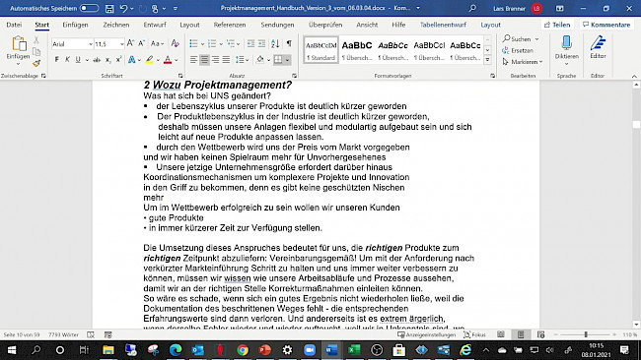641x360 pixels.
Task: Open the Windows Start menu
Action: pos(12,350)
